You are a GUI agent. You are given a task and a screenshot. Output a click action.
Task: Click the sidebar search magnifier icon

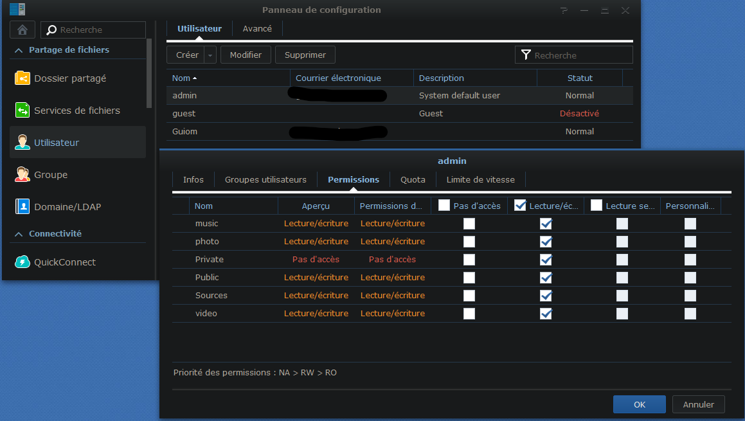[51, 30]
